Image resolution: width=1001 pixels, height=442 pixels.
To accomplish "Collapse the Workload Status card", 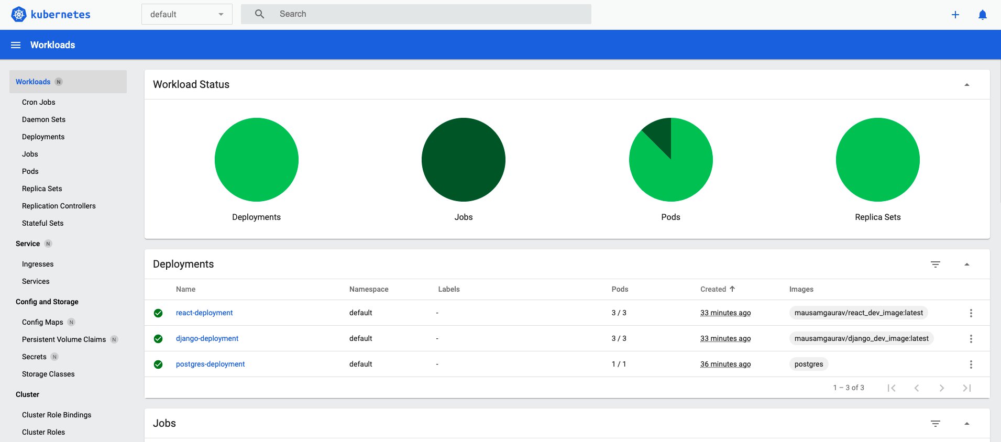I will pos(966,85).
